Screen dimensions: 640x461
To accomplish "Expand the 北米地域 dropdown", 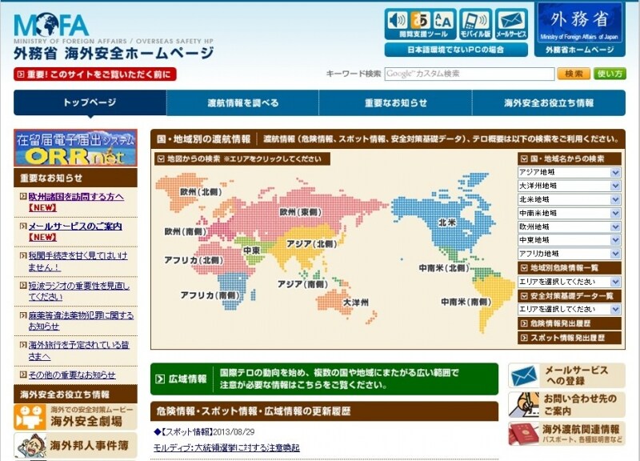I will click(570, 199).
